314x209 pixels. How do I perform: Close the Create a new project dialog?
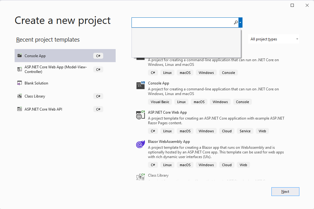[307, 5]
